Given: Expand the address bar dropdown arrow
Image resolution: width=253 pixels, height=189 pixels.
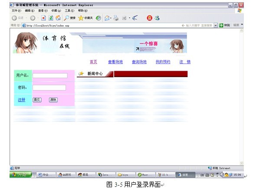Looking at the screenshot, I should (x=216, y=25).
